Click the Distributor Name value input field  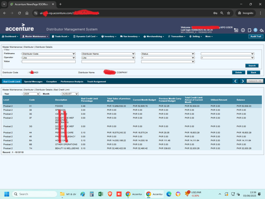[x=108, y=62]
